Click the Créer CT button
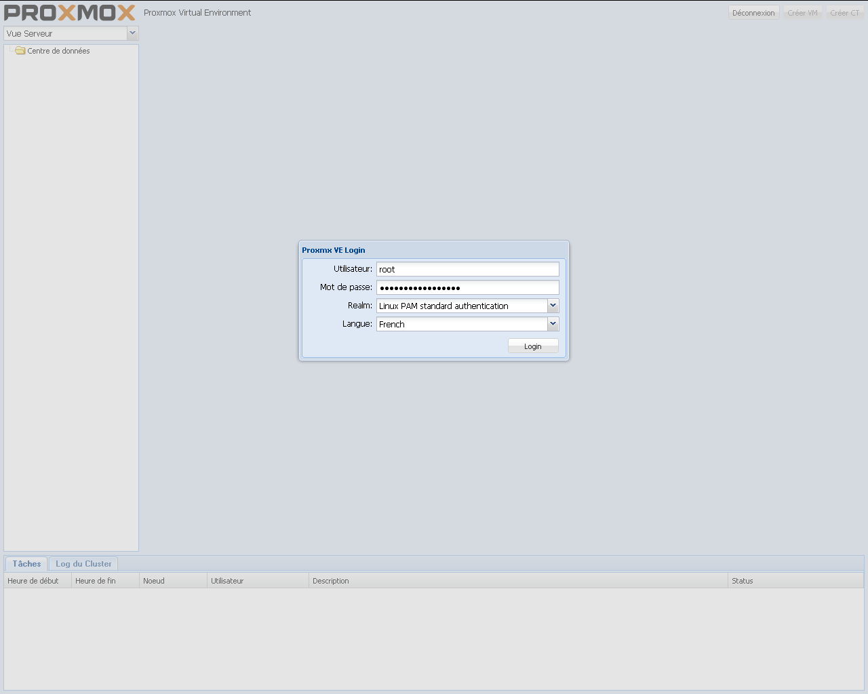The height and width of the screenshot is (694, 868). (x=844, y=13)
